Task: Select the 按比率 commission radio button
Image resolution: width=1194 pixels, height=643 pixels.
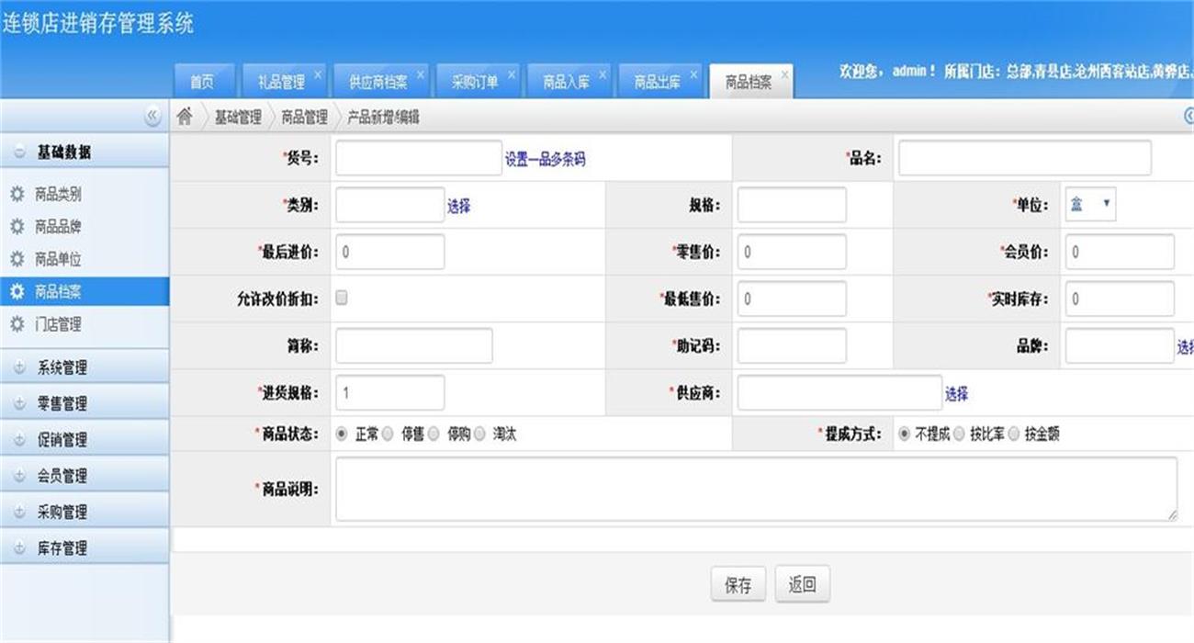Action: (x=959, y=434)
